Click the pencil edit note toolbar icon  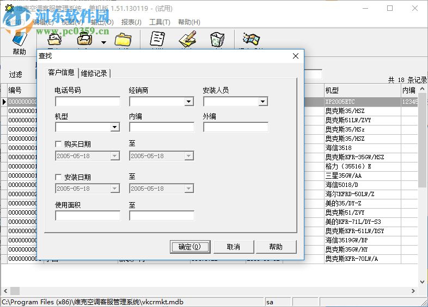tap(188, 39)
